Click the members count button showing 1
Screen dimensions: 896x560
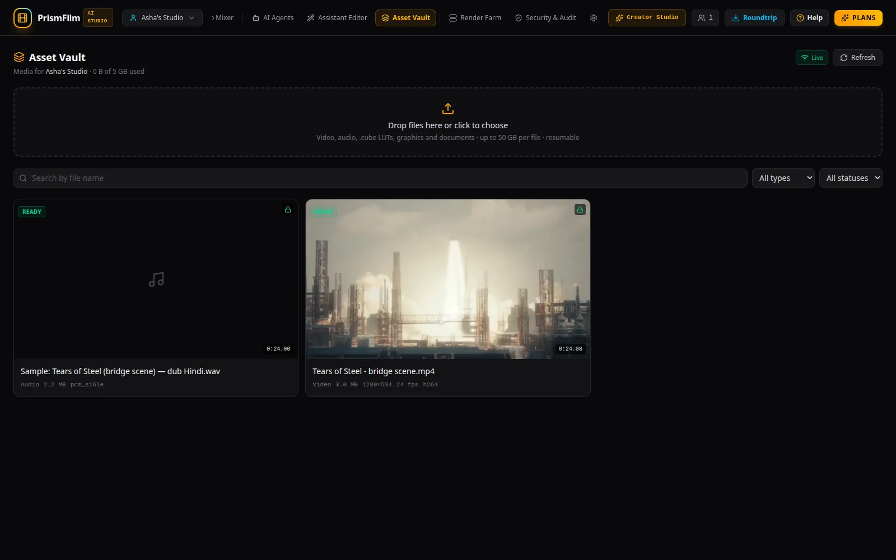tap(705, 18)
